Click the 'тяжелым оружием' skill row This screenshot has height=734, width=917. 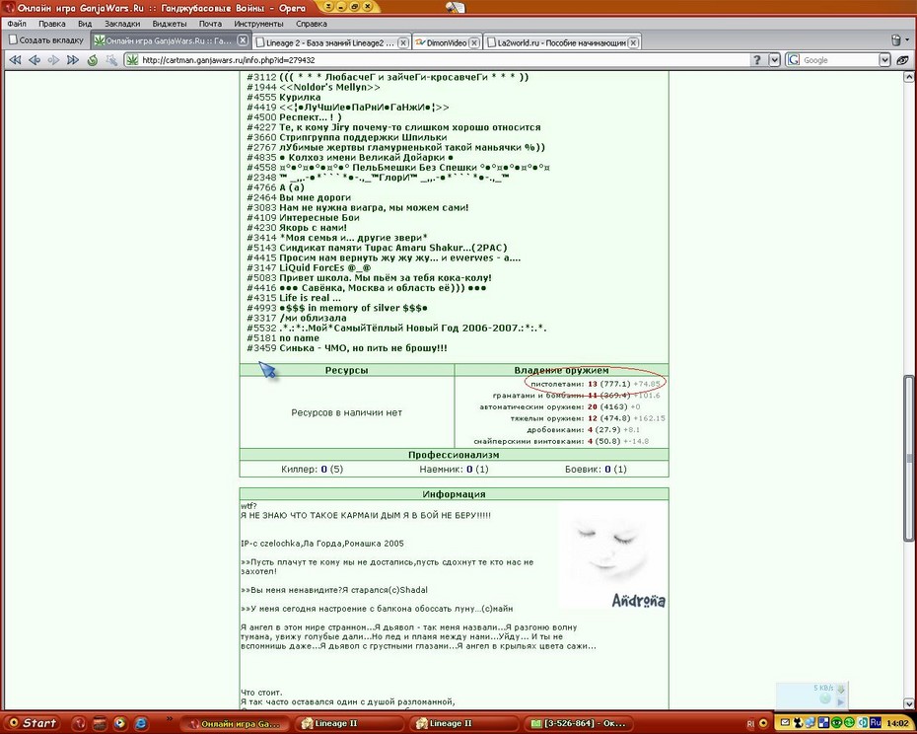click(x=587, y=418)
